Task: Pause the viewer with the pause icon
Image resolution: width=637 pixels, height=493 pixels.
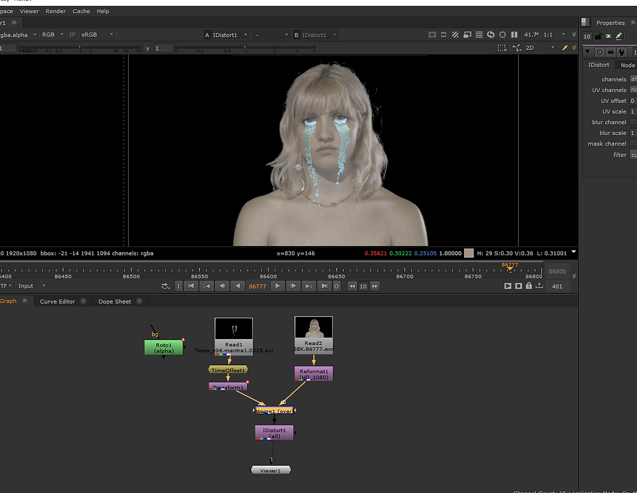Action: point(514,34)
